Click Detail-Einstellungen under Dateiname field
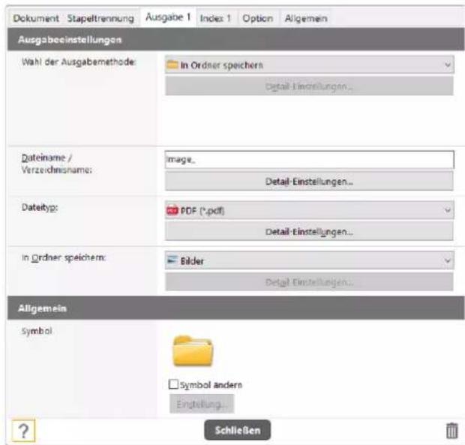 (x=309, y=181)
